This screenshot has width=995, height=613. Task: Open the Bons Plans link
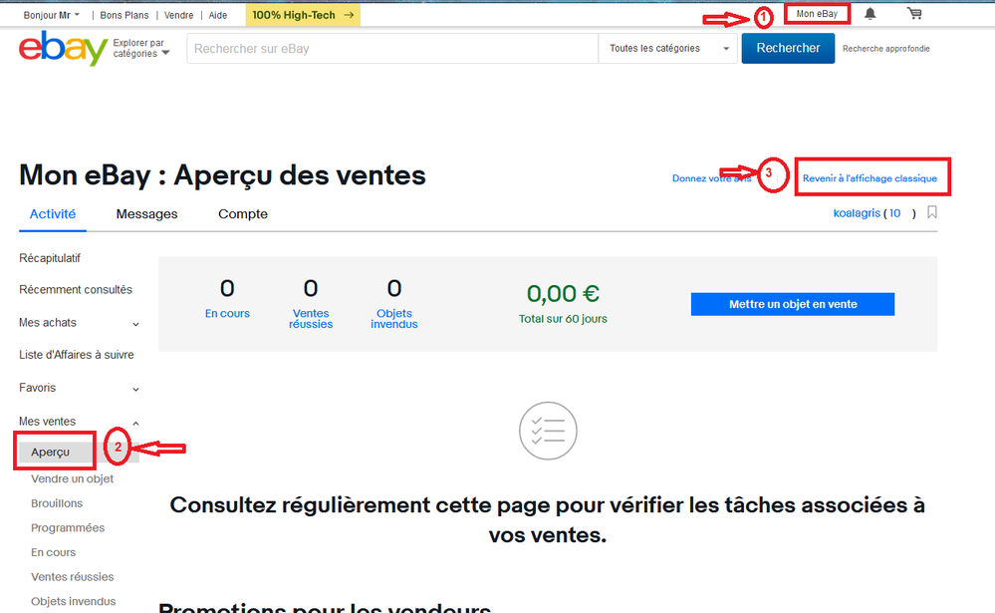(x=124, y=15)
